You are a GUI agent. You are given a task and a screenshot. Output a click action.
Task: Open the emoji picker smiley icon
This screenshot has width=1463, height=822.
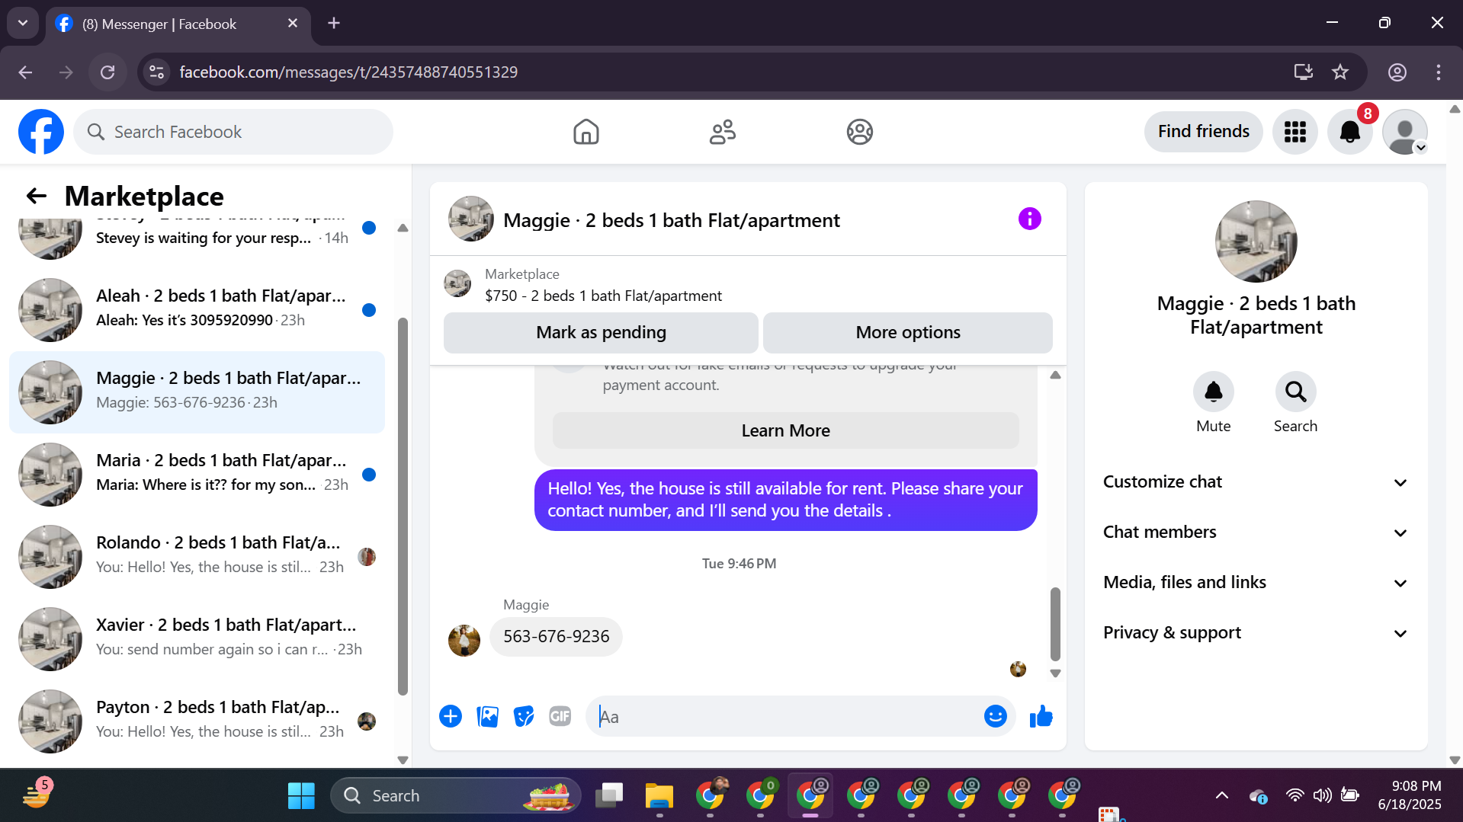coord(995,716)
